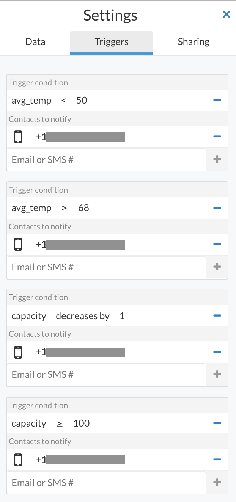This screenshot has height=502, width=236.
Task: Remove the phone contact from the avg_temp ≥ 68 trigger
Action: 217,244
